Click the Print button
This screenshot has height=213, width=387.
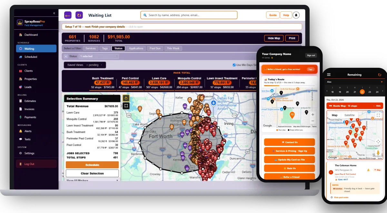click(292, 38)
